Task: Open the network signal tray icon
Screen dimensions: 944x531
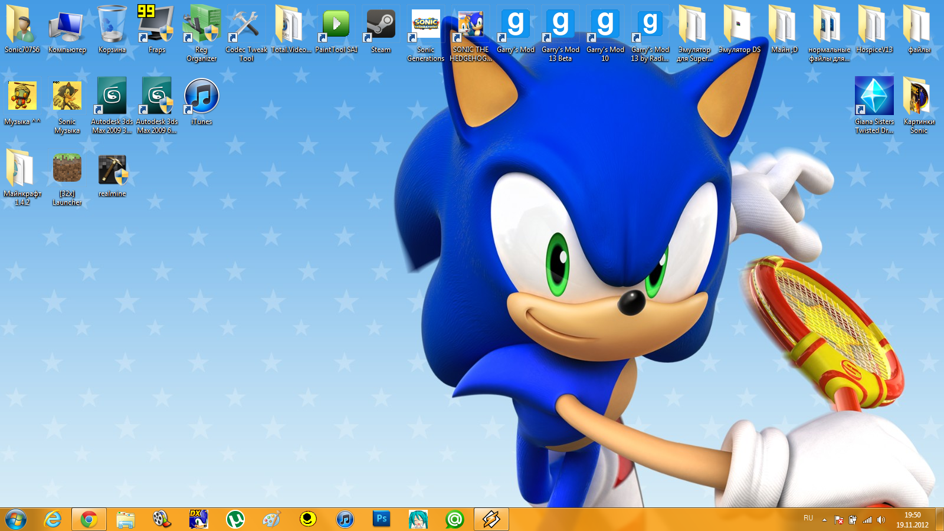Action: pos(867,520)
